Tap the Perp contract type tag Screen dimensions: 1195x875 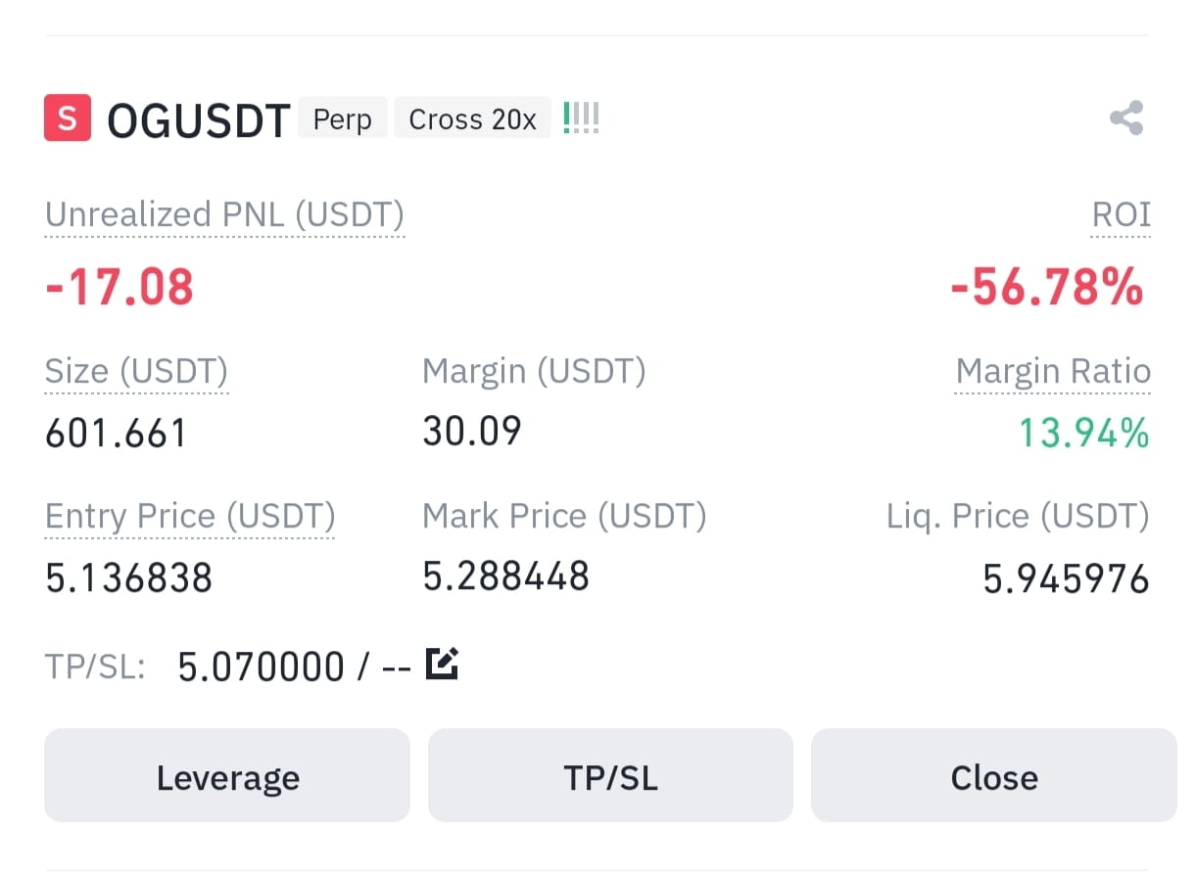343,119
